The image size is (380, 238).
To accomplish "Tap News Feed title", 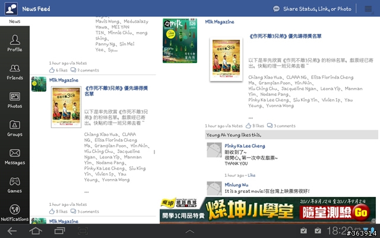I will tap(36, 9).
